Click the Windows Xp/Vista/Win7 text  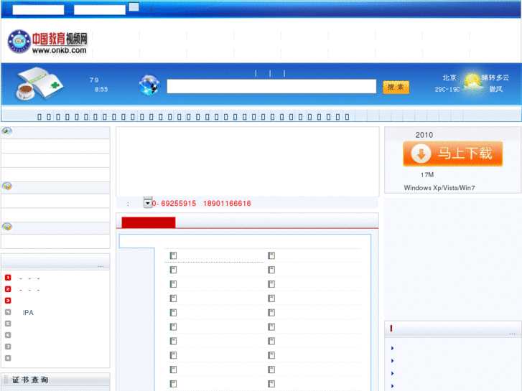tap(439, 188)
